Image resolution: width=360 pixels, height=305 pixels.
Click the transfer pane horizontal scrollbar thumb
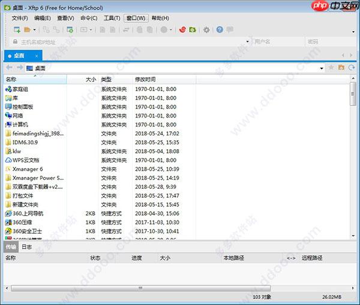(x=141, y=288)
